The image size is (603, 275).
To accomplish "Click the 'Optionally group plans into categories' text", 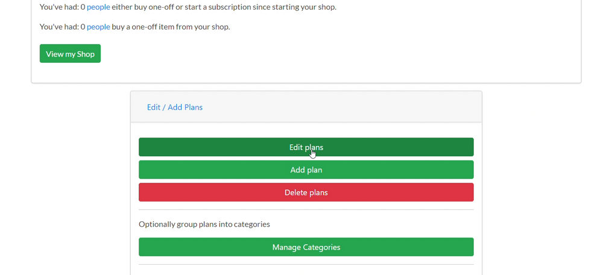I will (204, 224).
